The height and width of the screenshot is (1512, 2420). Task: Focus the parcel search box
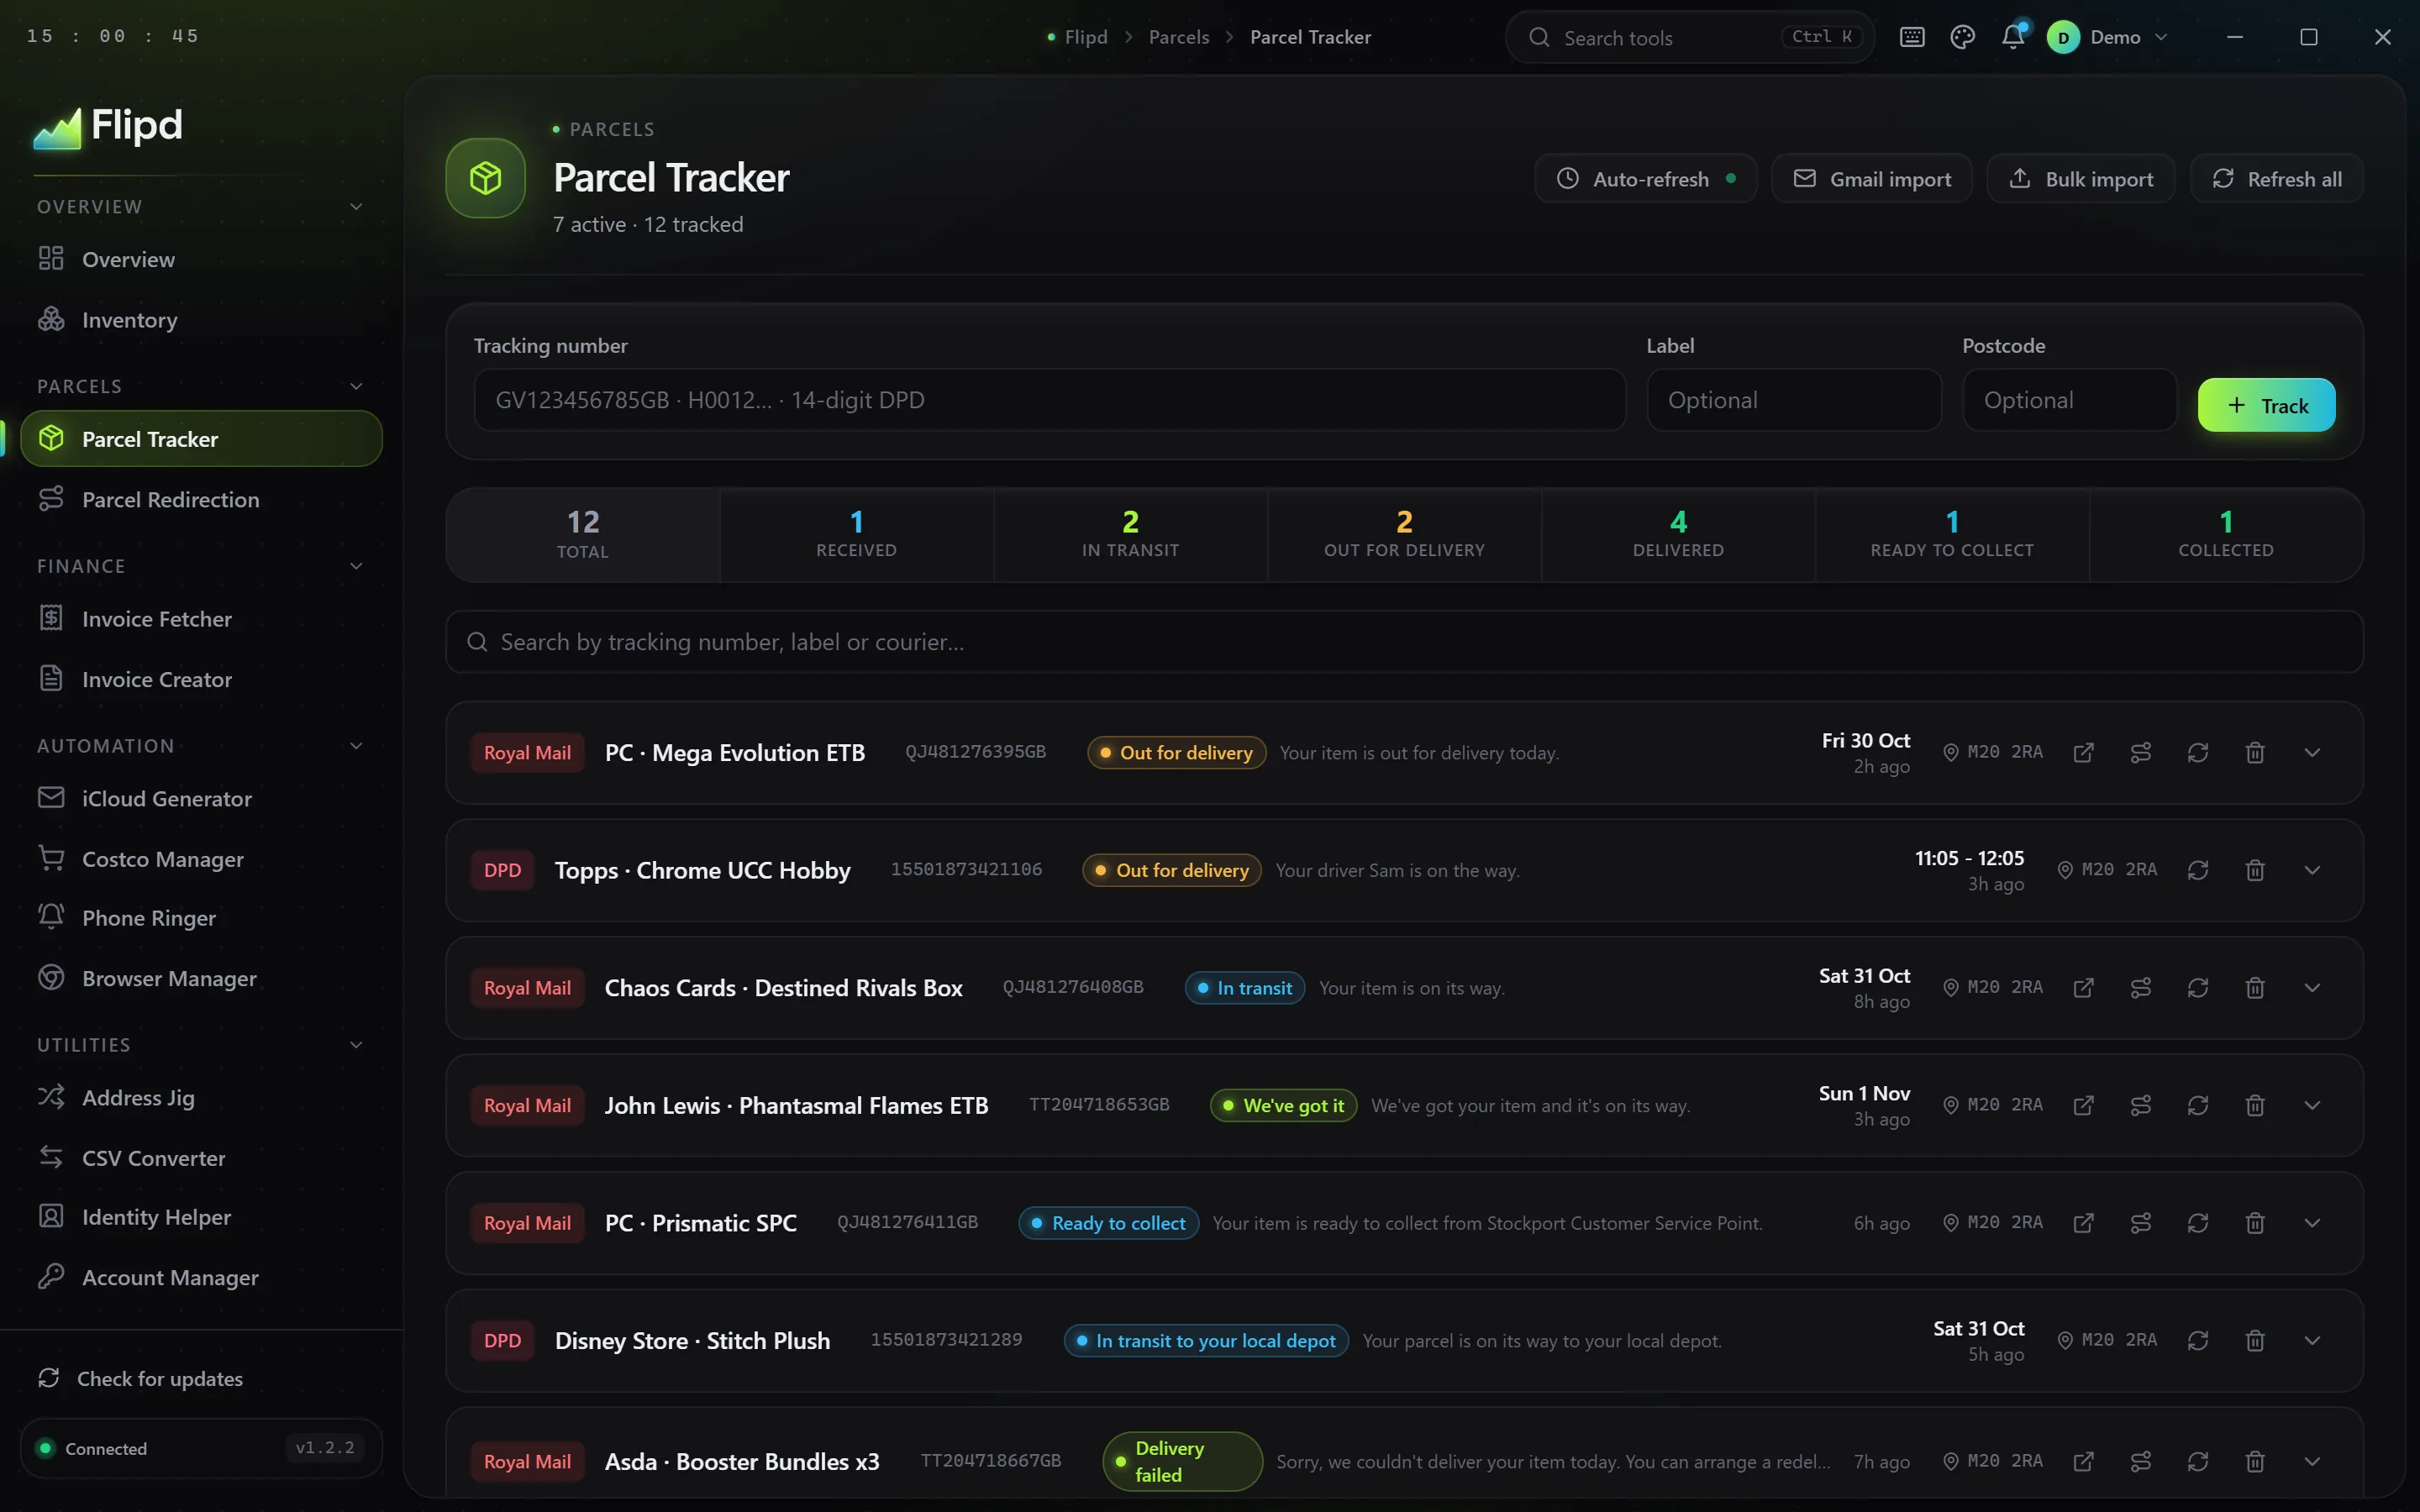1404,642
